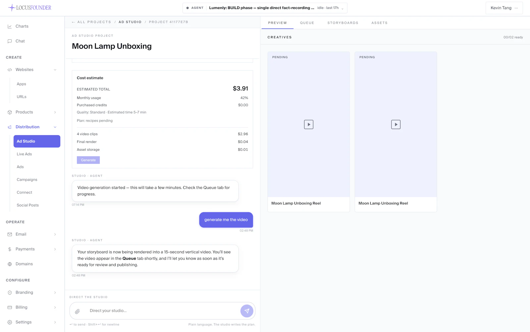Click the 'Plan: recipes pending' text

click(95, 121)
